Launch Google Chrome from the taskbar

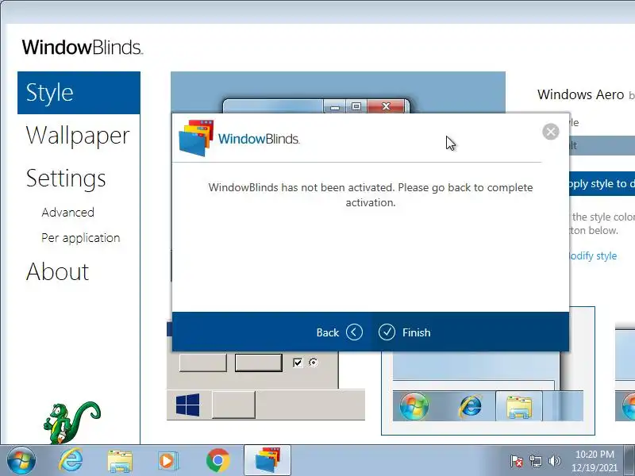pos(217,461)
